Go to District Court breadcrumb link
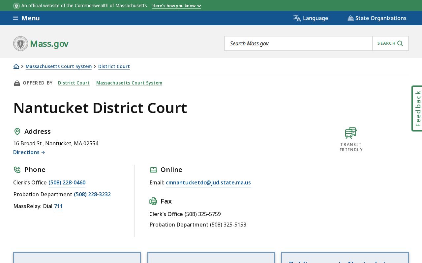 click(114, 66)
